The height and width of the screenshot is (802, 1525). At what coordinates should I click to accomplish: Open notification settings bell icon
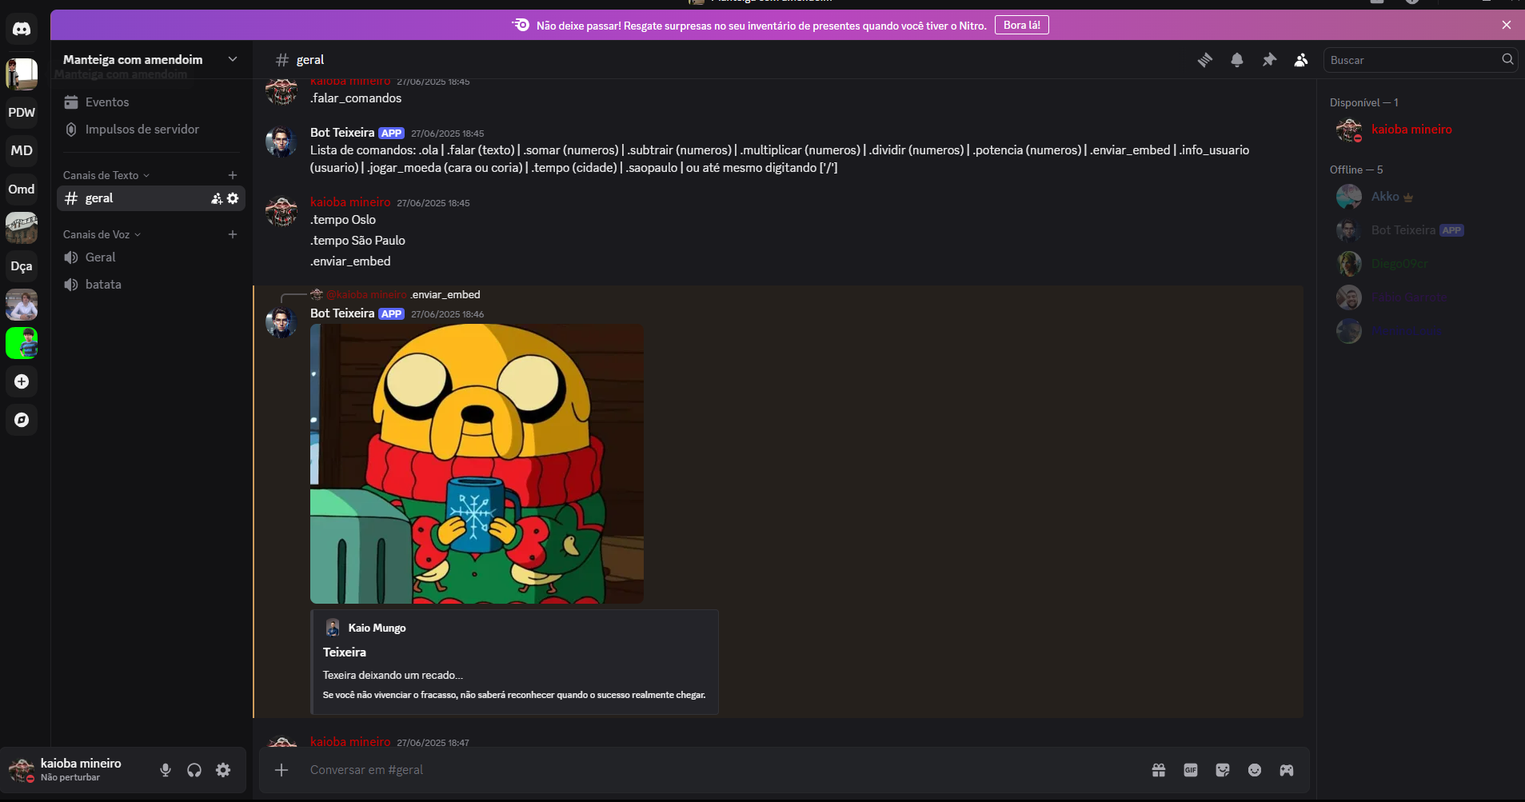[x=1237, y=60]
